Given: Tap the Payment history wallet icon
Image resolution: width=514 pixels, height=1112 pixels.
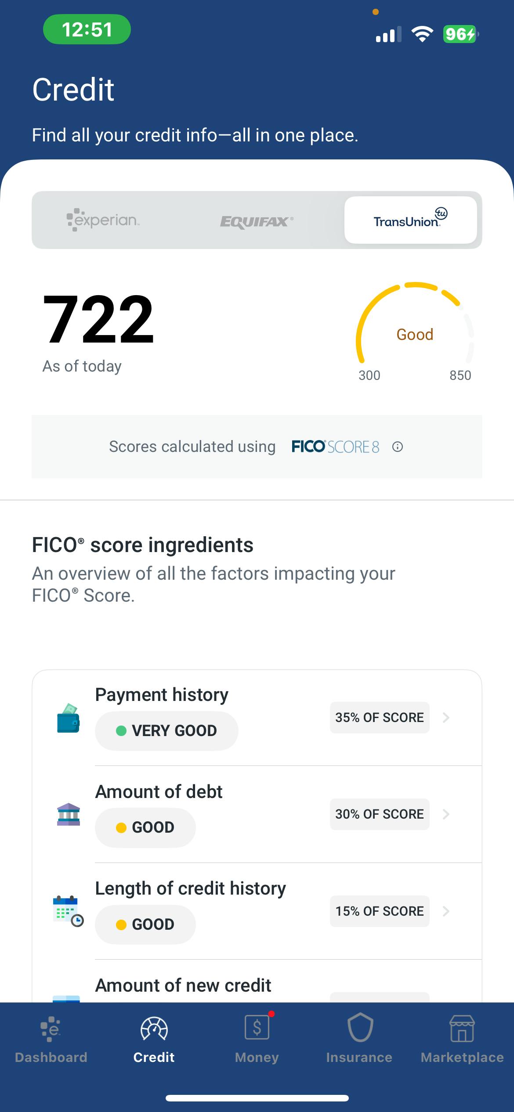Looking at the screenshot, I should pyautogui.click(x=68, y=718).
